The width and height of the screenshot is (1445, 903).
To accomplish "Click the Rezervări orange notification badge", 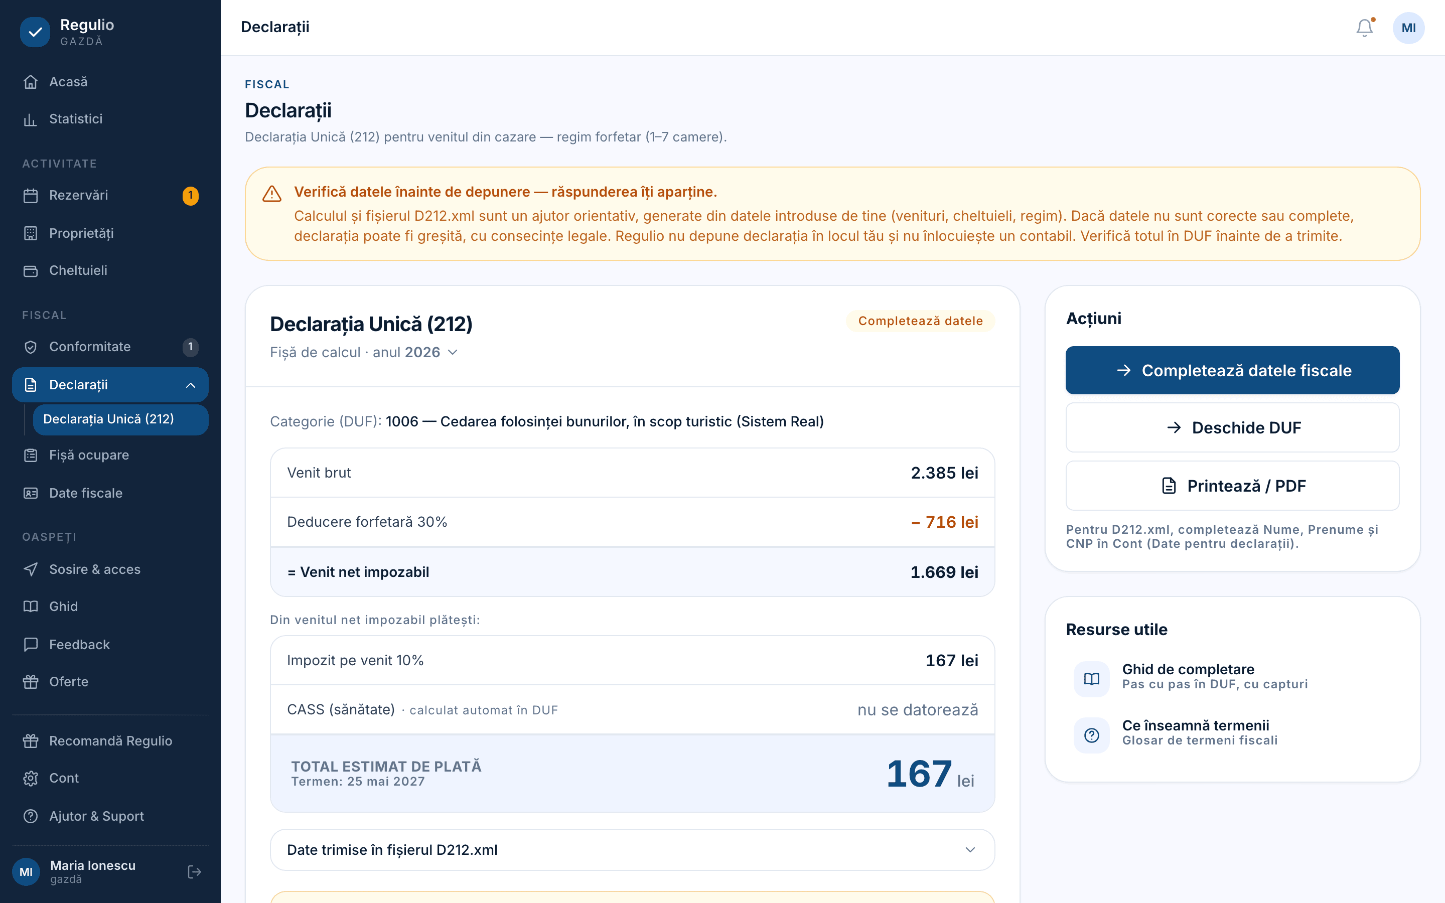I will 191,195.
